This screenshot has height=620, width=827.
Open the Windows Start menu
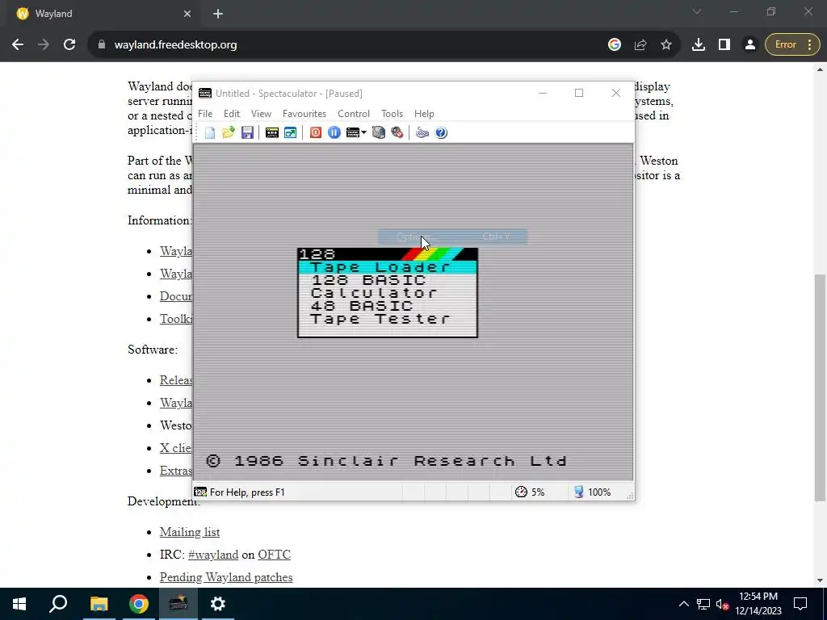pyautogui.click(x=19, y=604)
